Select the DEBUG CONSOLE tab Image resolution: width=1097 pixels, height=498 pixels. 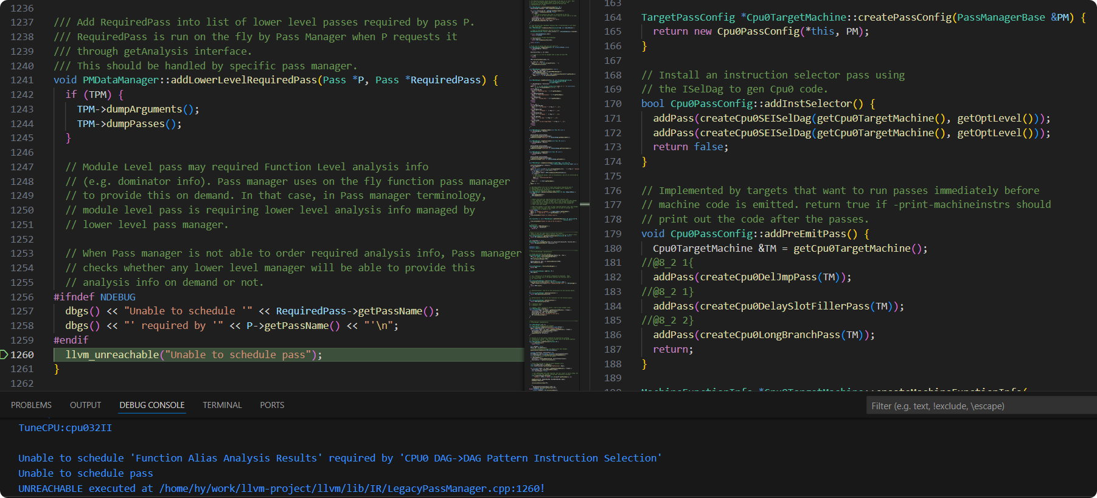pos(151,405)
